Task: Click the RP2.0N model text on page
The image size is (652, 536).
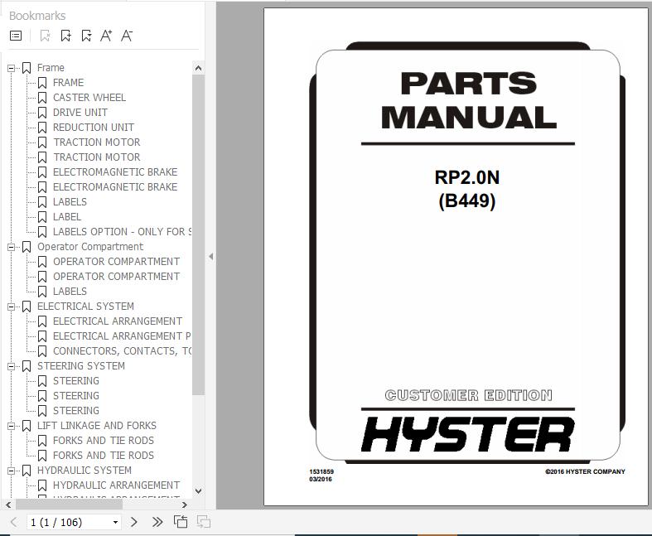Action: pyautogui.click(x=467, y=177)
